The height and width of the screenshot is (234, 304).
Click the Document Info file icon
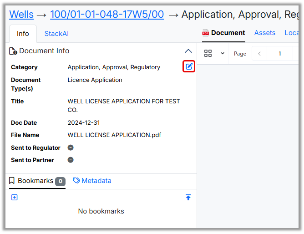point(13,51)
